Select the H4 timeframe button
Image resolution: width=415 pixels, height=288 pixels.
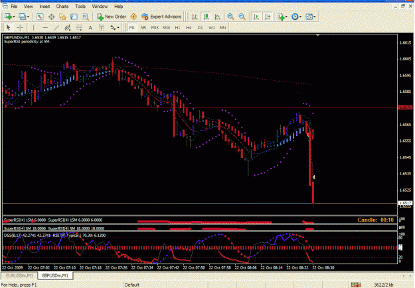pyautogui.click(x=189, y=27)
